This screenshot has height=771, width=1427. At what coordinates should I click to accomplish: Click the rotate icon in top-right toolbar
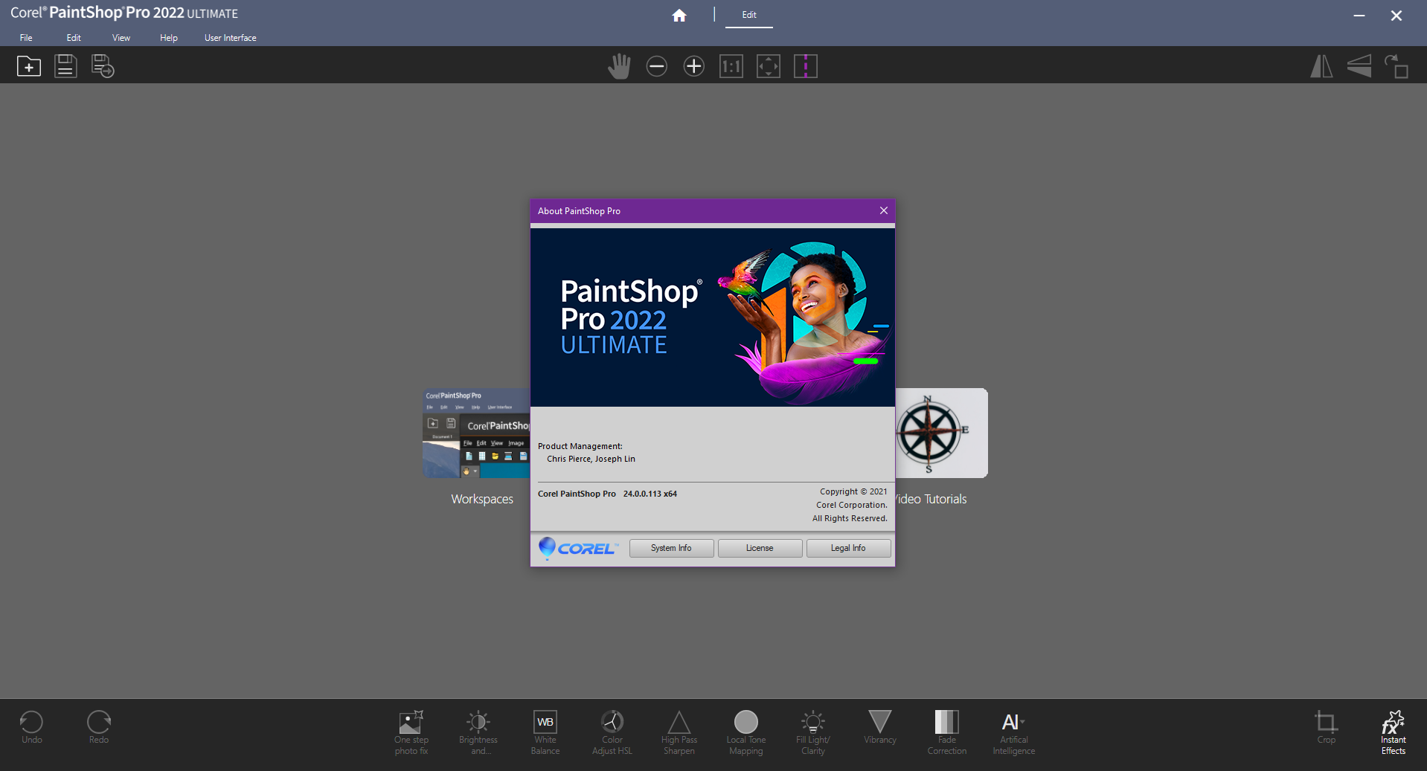click(1396, 66)
